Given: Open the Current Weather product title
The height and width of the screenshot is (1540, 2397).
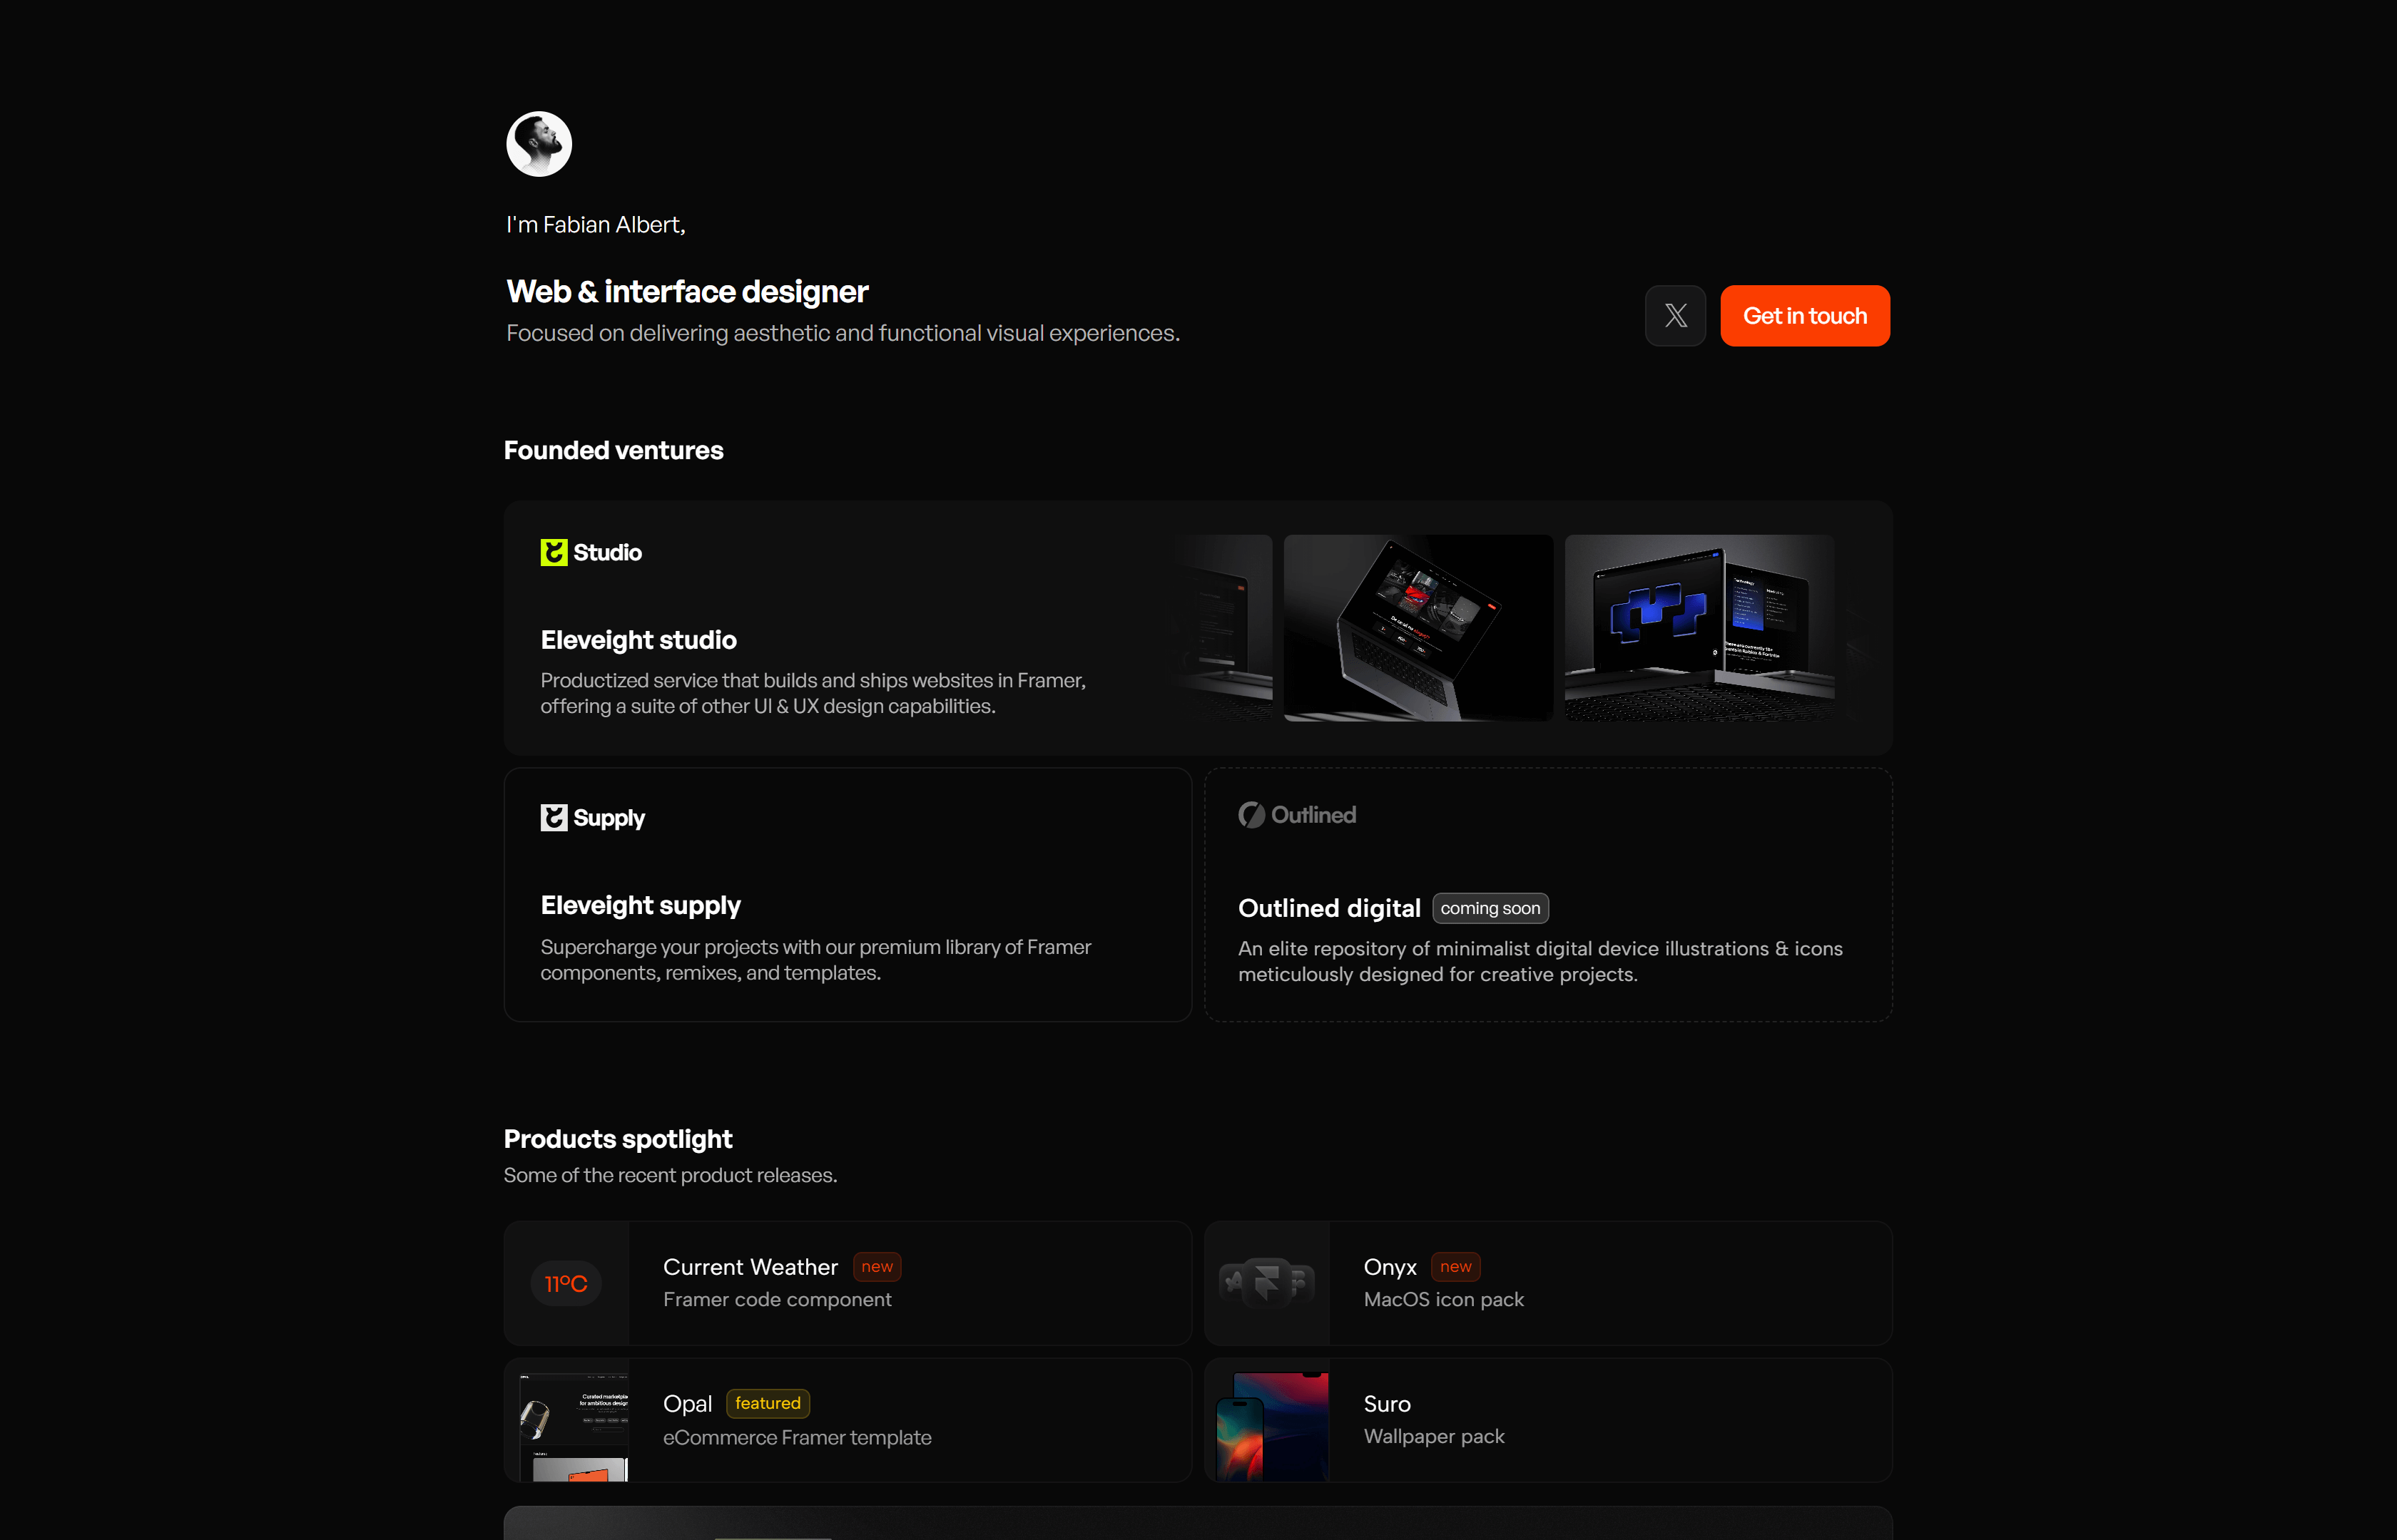Looking at the screenshot, I should [x=750, y=1267].
